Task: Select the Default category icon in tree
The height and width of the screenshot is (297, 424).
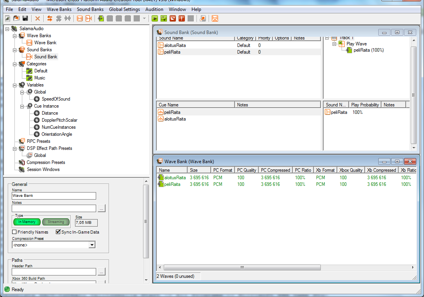Action: point(29,71)
